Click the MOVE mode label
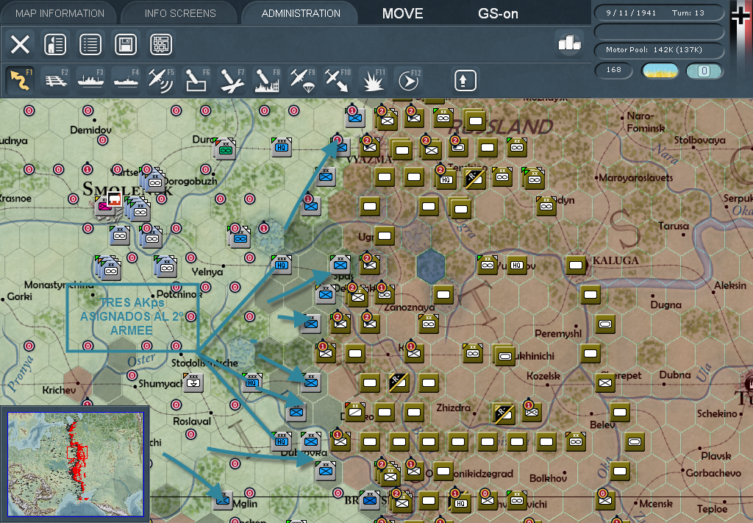 402,13
